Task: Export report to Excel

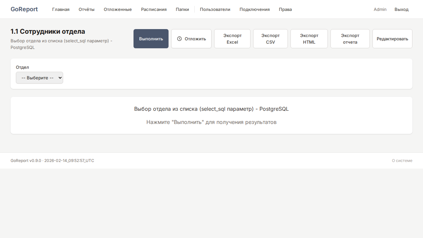Action: (232, 39)
